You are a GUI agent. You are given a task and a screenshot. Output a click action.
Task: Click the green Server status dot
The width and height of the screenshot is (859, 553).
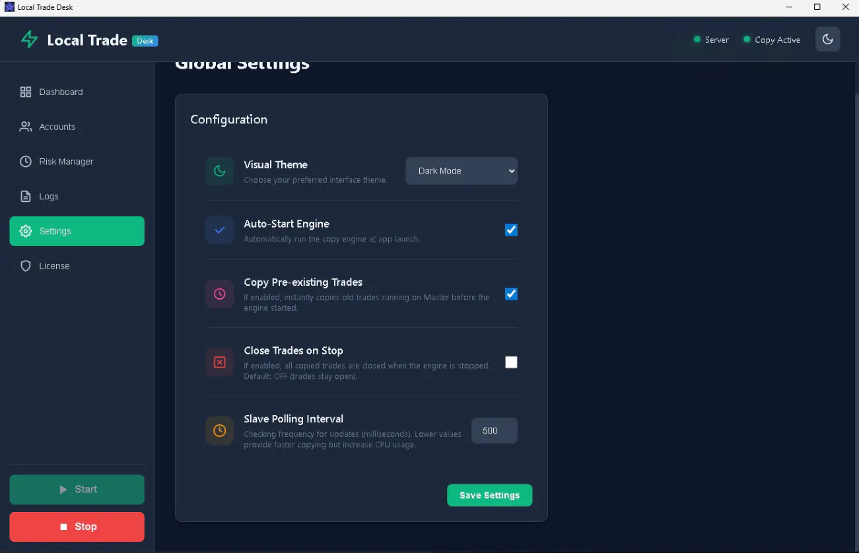pos(697,40)
